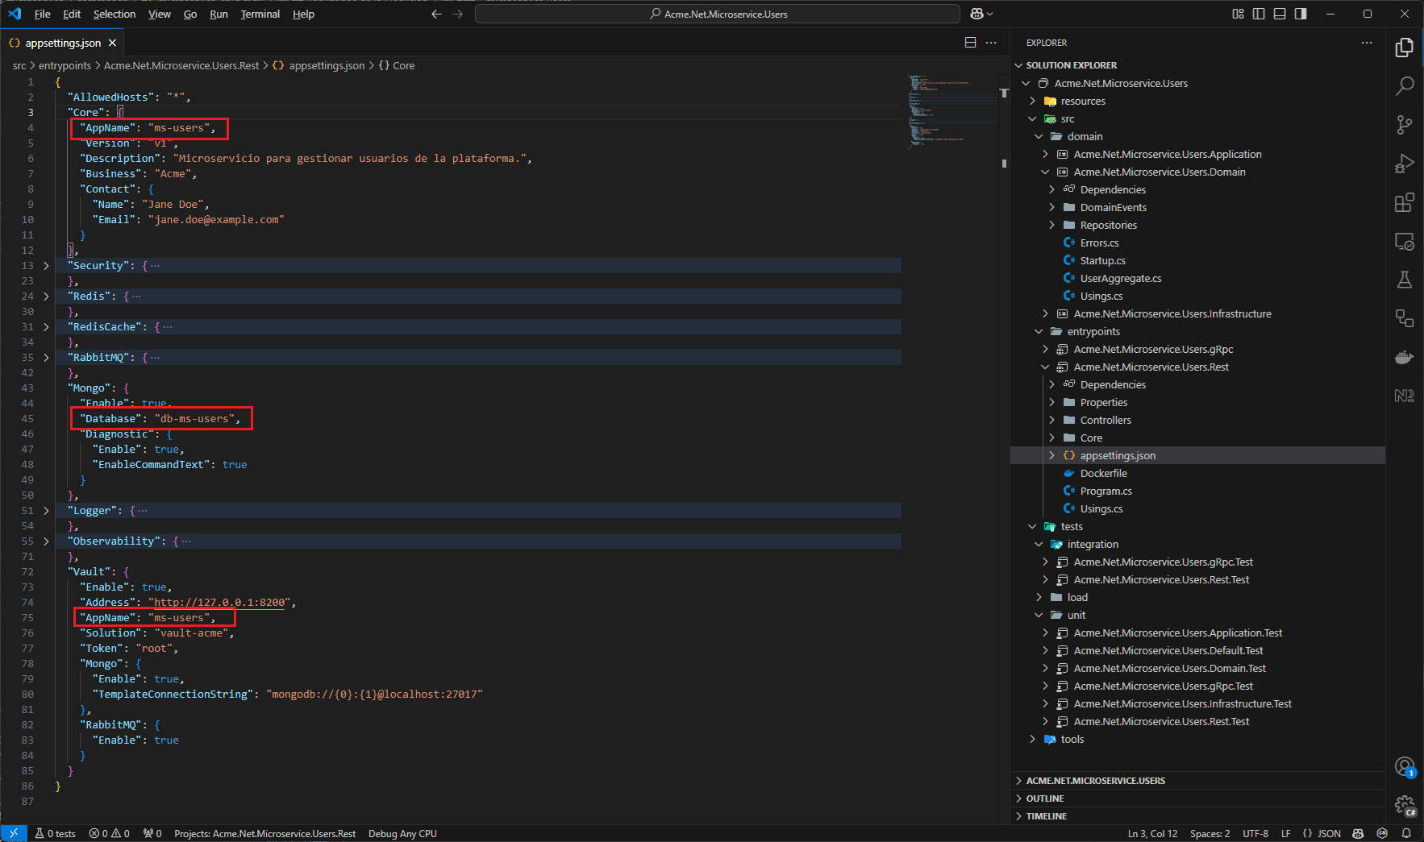Open Explorer views and more actions ellipsis

[1366, 43]
